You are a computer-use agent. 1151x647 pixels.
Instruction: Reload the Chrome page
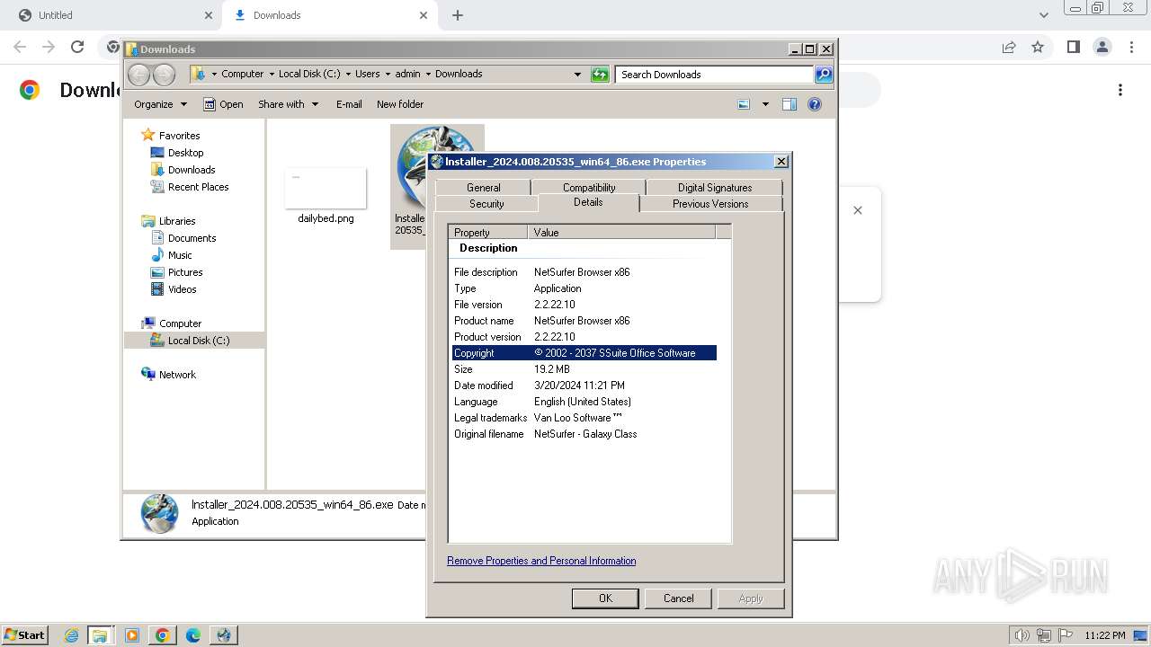77,47
